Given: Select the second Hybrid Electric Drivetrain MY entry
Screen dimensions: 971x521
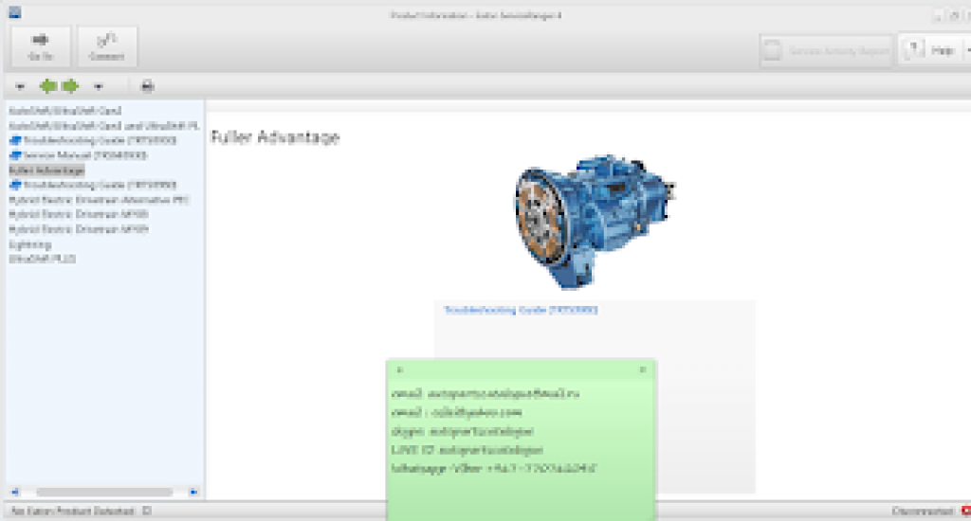Looking at the screenshot, I should coord(79,229).
